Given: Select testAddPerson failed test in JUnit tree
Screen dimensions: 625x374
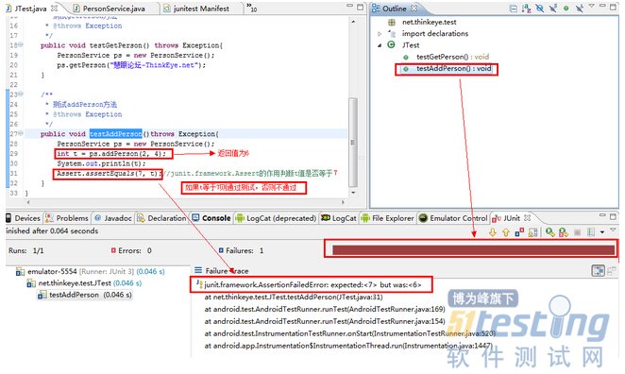Looking at the screenshot, I should tap(84, 295).
